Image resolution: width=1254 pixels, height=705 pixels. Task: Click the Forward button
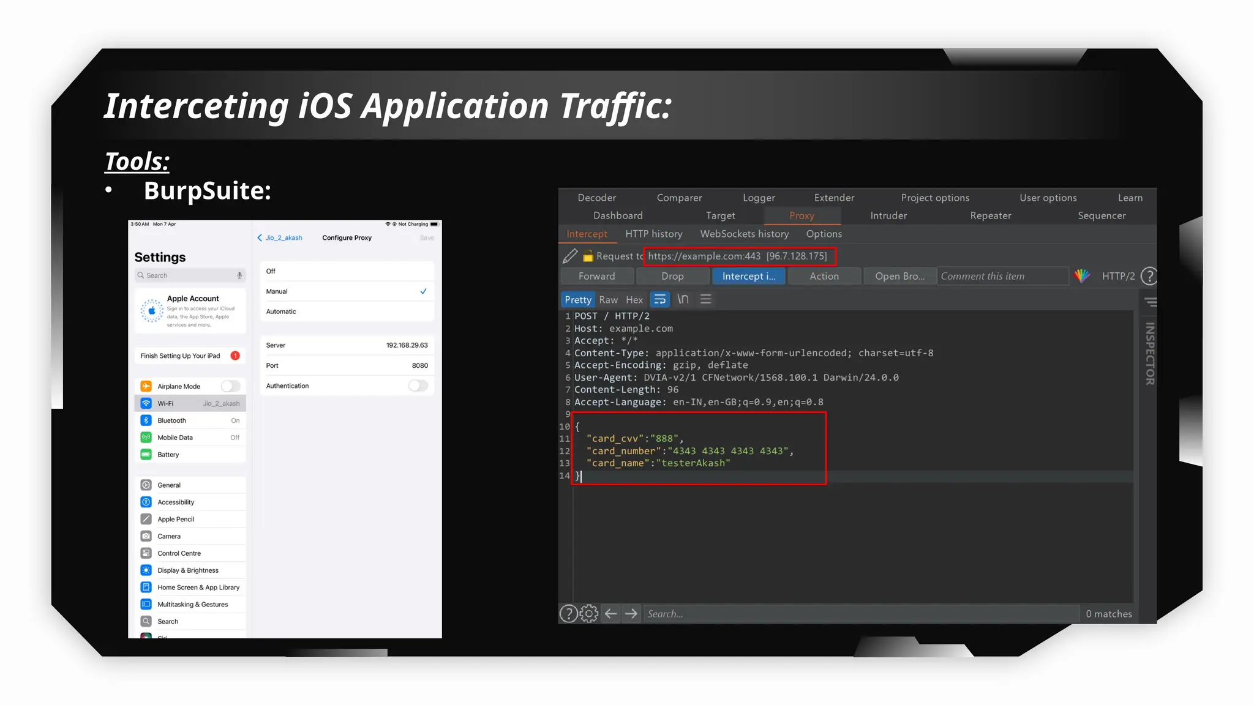[x=596, y=276]
